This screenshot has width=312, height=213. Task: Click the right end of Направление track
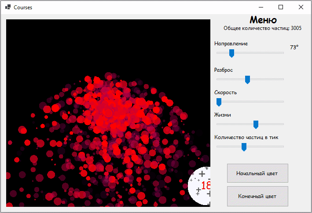point(283,53)
